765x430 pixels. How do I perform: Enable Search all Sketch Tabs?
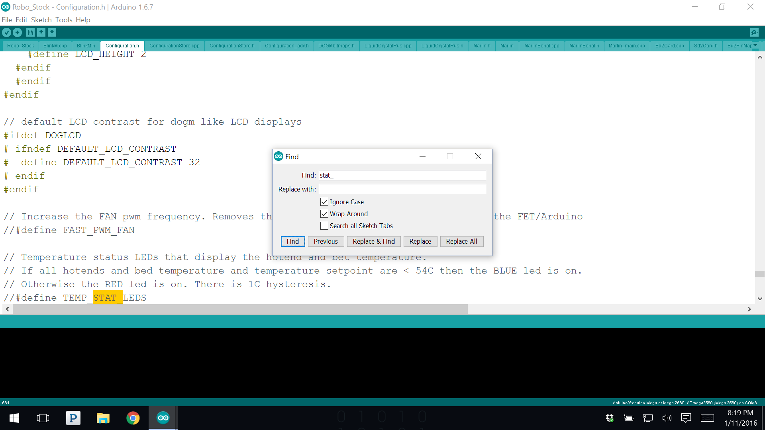pos(324,226)
